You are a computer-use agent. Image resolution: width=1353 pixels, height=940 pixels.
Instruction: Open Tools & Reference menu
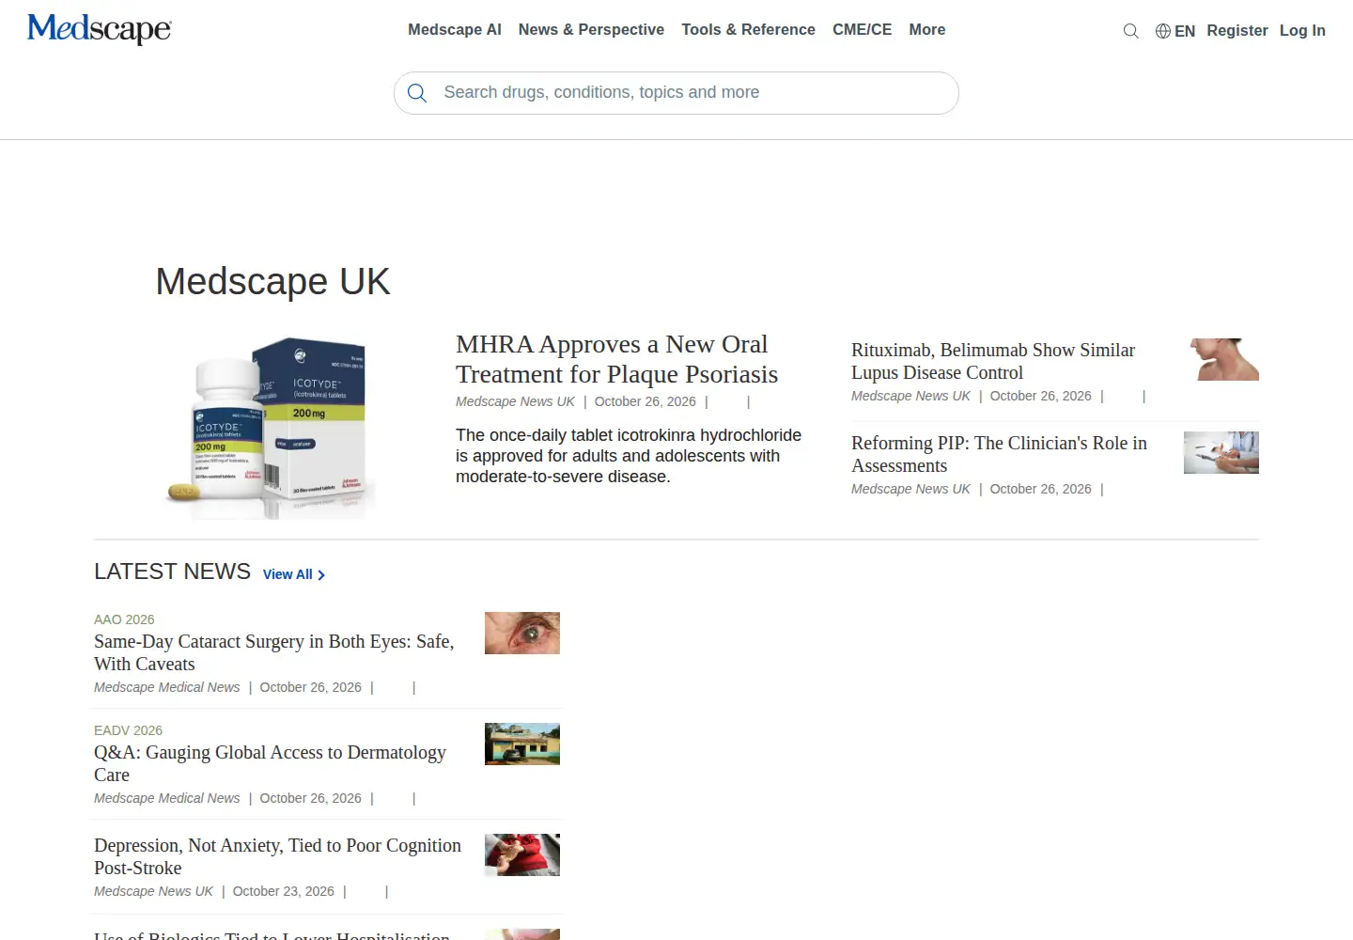tap(748, 30)
